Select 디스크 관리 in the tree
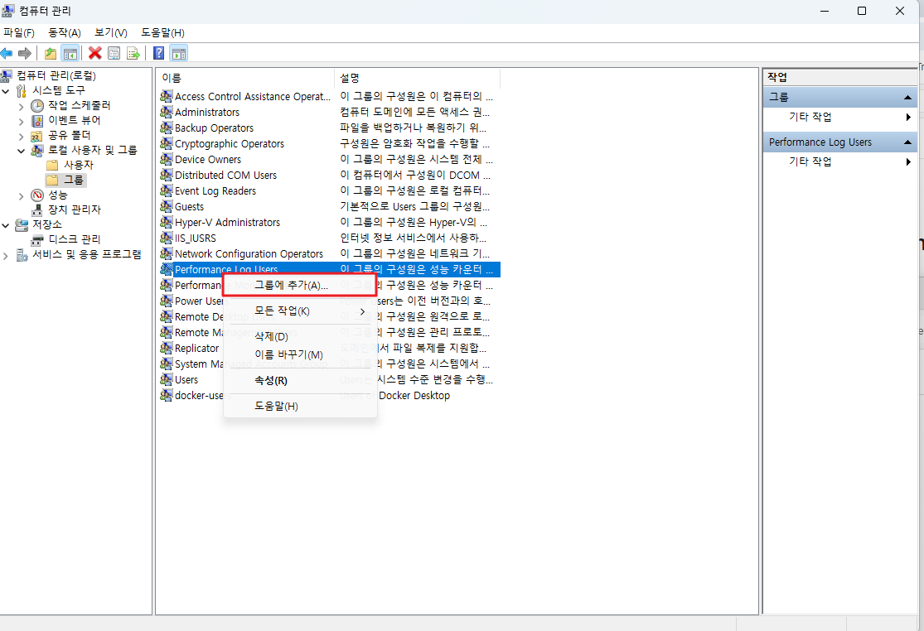 [x=74, y=239]
